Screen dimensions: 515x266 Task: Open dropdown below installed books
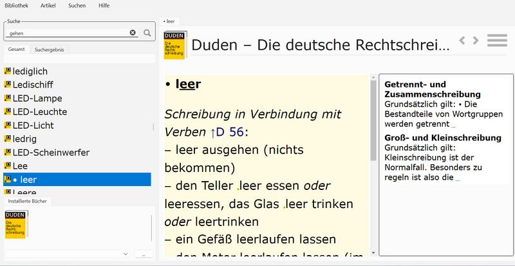coord(126,254)
